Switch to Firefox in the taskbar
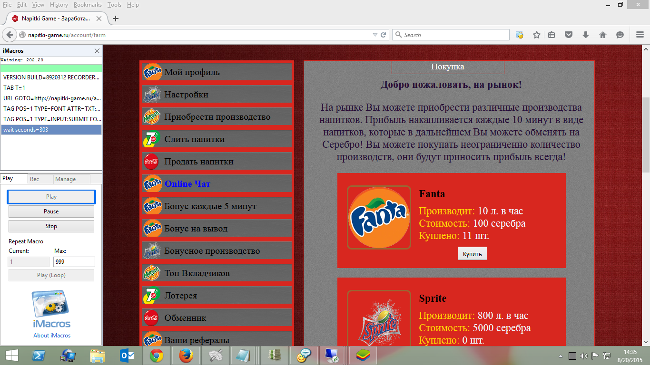Screen dimensions: 650x365 (186, 355)
